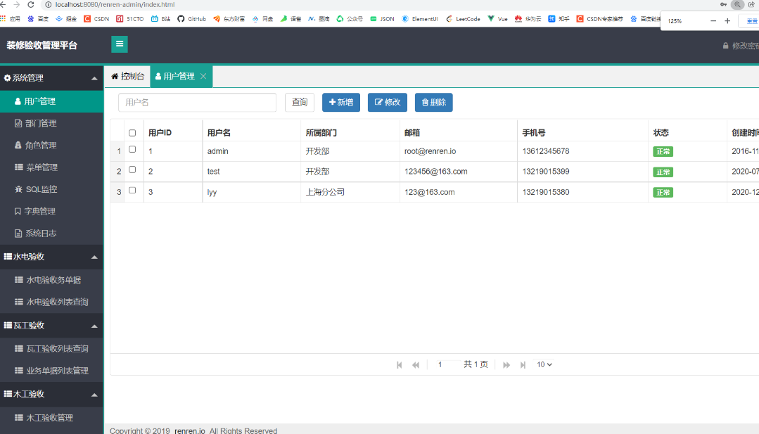Collapse the 系统管理 menu group

tap(52, 78)
